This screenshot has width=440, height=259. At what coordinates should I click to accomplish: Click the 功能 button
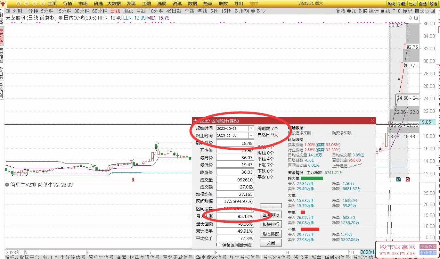402,4
